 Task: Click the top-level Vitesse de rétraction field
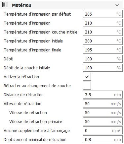tap(103, 104)
